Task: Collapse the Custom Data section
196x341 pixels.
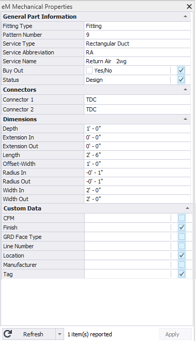Action: coord(187,208)
